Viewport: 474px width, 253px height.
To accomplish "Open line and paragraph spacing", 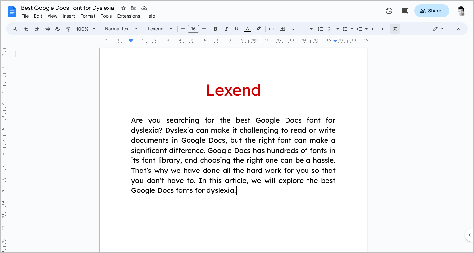I will tap(320, 29).
